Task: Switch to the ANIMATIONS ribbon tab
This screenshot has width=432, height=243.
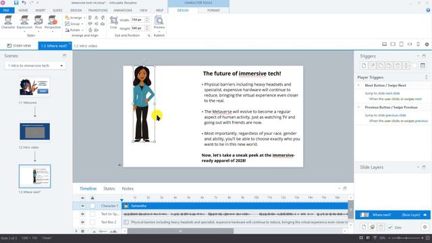Action: [123, 10]
